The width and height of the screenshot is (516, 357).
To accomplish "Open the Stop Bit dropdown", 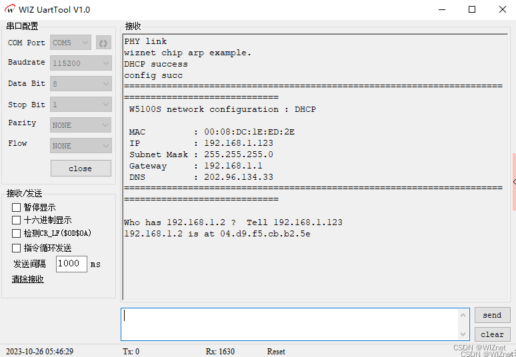I will coord(81,105).
